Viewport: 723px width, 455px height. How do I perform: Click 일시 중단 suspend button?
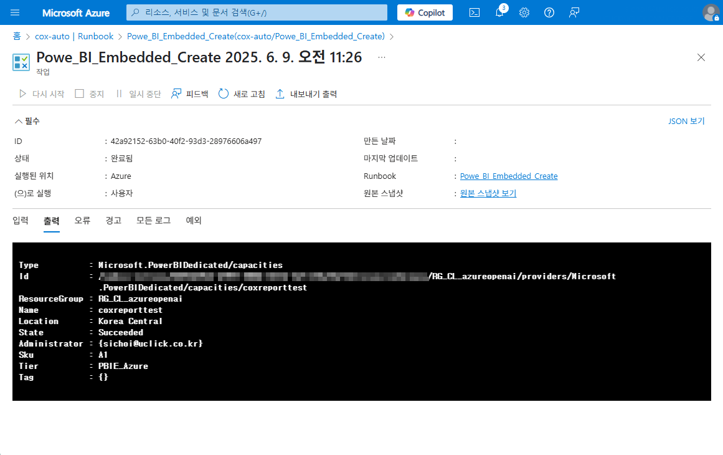[138, 93]
